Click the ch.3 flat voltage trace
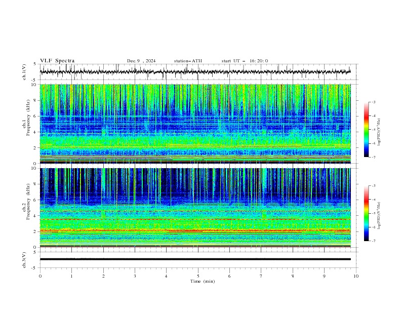 pyautogui.click(x=195, y=259)
